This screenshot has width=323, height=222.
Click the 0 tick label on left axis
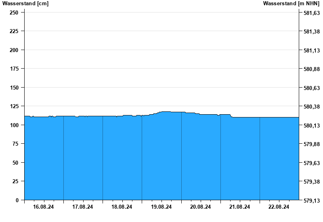(17, 200)
